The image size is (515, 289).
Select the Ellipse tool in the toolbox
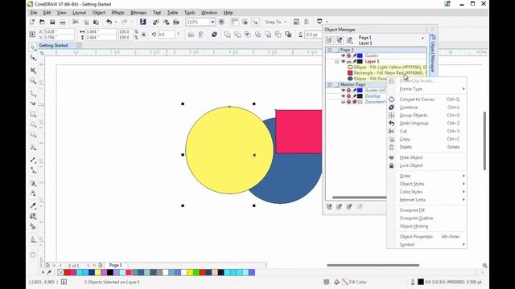(x=33, y=124)
